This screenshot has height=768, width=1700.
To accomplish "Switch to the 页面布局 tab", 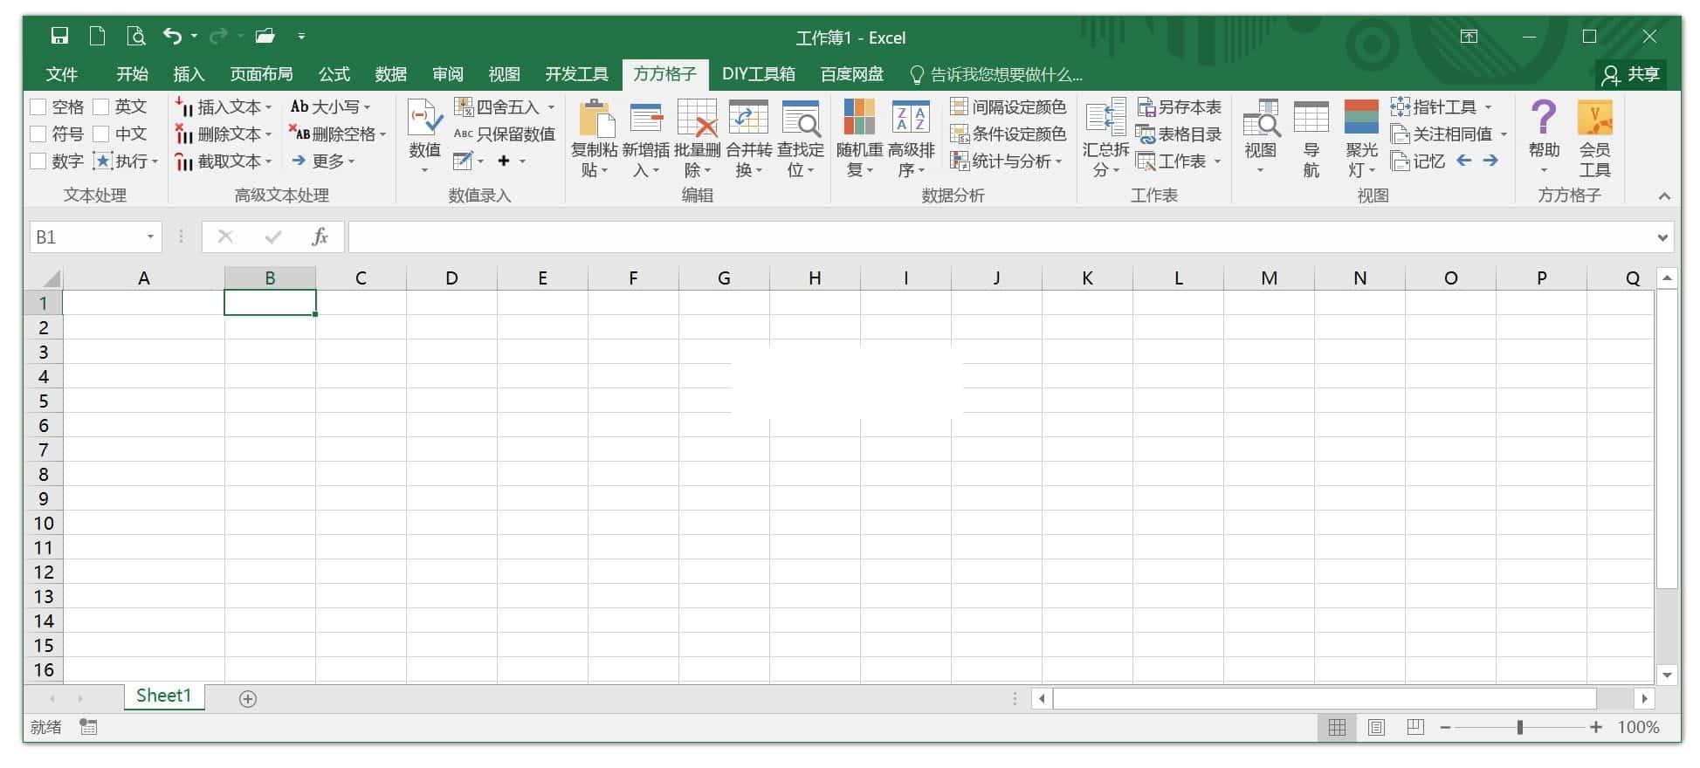I will coord(261,74).
